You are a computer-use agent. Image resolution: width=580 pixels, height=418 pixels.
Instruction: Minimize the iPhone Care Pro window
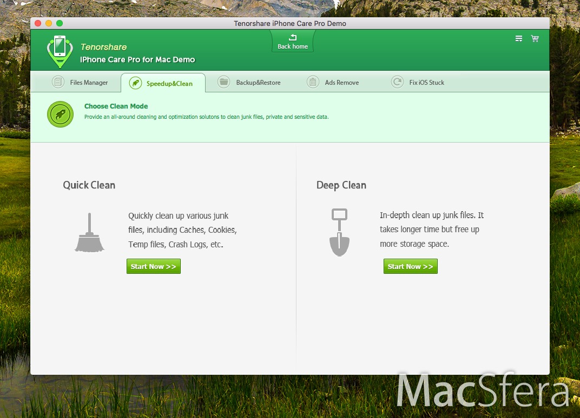[49, 23]
